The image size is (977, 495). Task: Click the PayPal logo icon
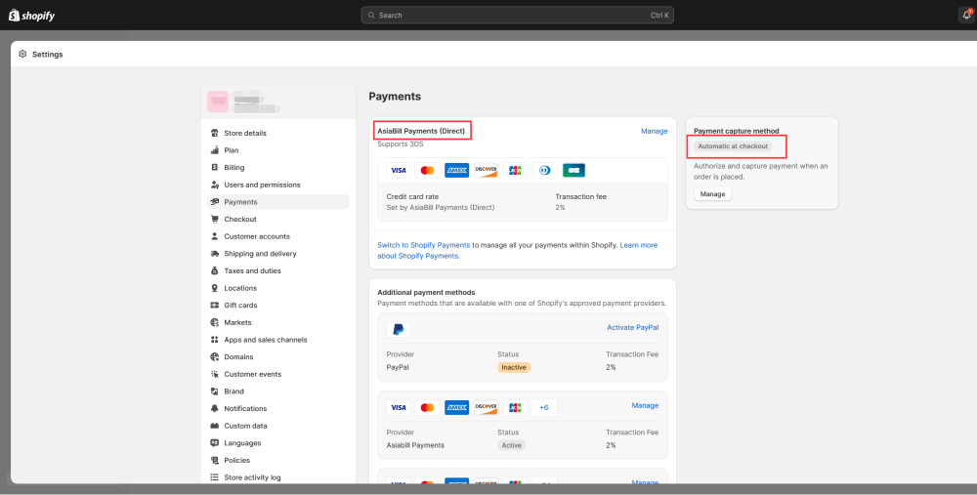click(399, 329)
